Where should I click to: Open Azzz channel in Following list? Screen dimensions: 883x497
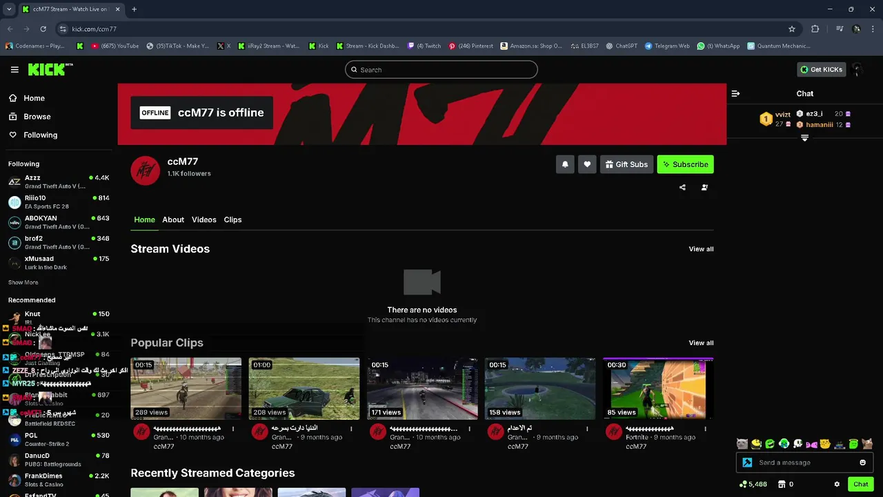click(x=58, y=182)
